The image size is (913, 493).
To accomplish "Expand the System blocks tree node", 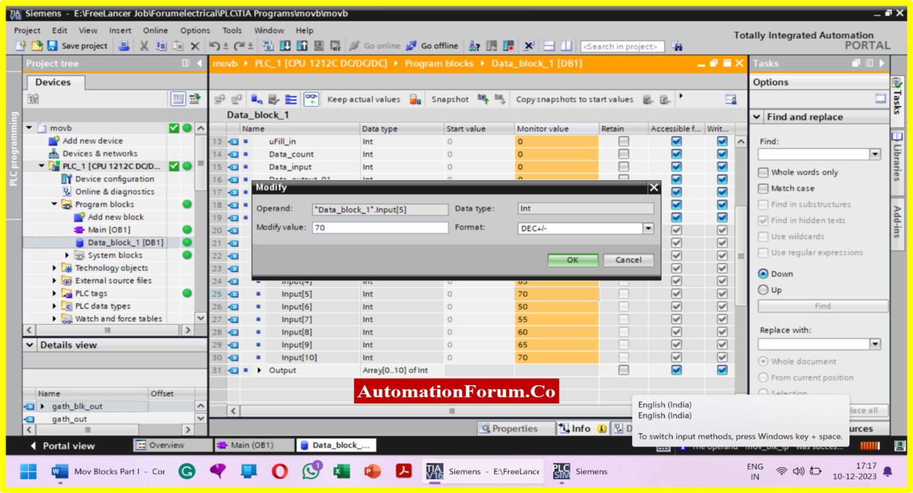I will point(67,255).
